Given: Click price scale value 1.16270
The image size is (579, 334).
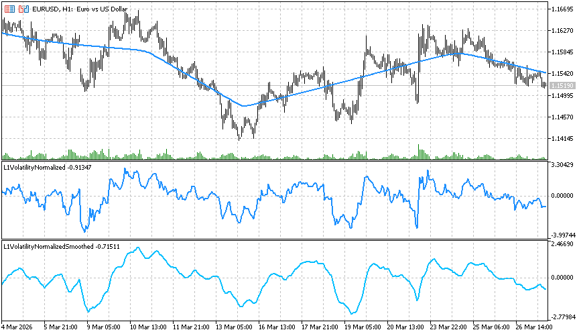Looking at the screenshot, I should coord(562,31).
